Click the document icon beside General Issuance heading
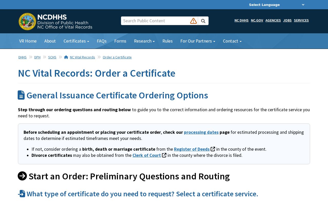 click(x=21, y=95)
